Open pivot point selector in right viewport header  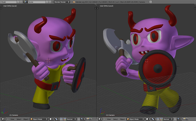pyautogui.click(x=154, y=119)
